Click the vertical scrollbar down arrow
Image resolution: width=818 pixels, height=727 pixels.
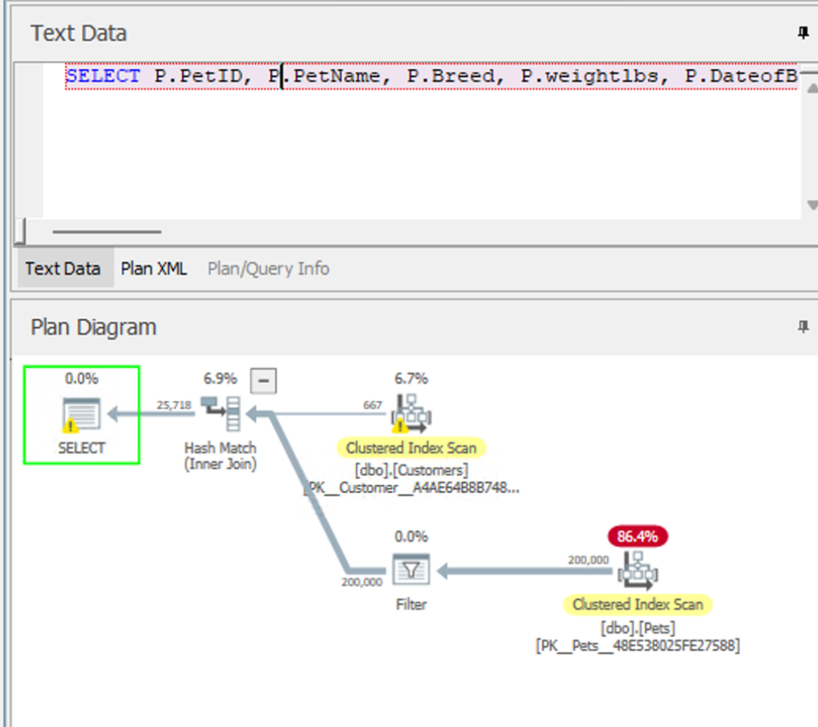click(x=811, y=206)
